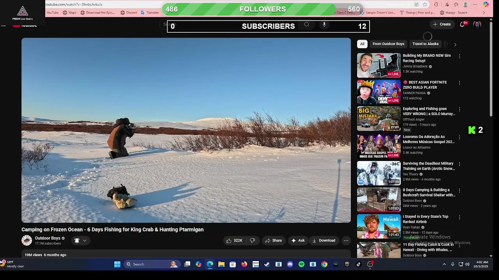
Task: Open TikTok app from taskbar
Action: pos(359,264)
